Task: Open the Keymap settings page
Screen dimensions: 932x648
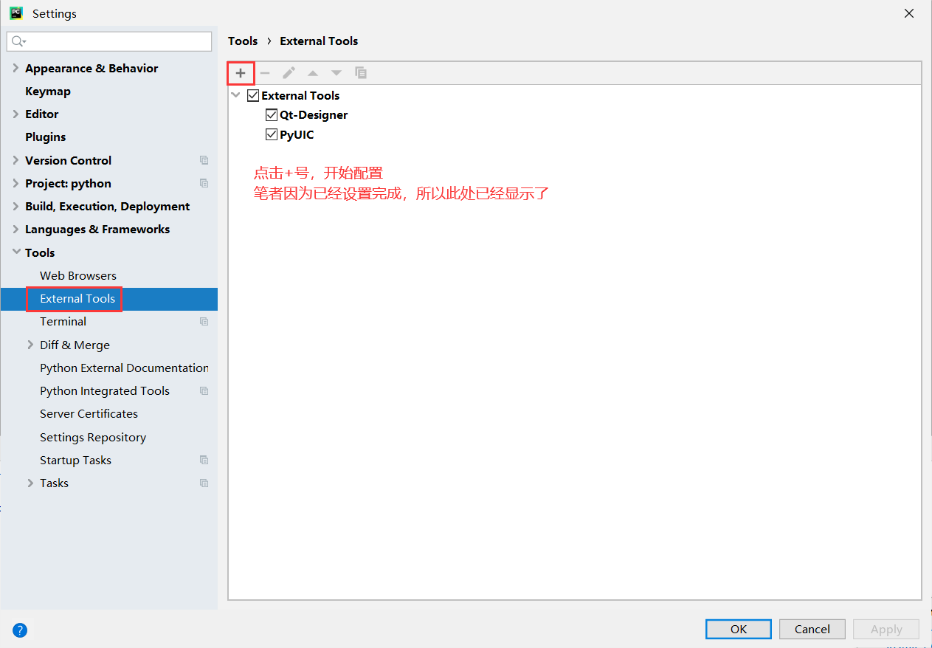Action: (48, 92)
